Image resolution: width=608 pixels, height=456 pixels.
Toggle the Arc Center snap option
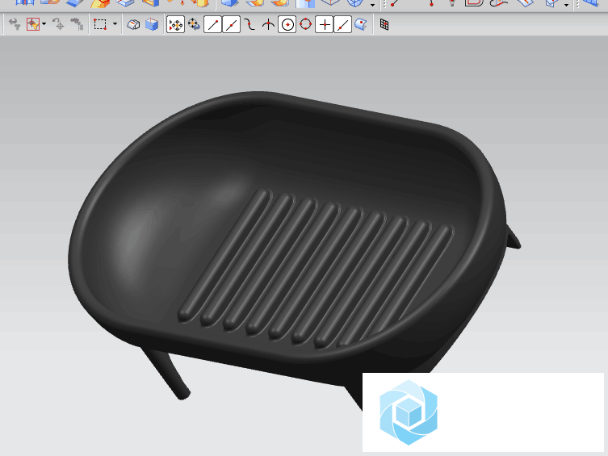click(x=287, y=25)
